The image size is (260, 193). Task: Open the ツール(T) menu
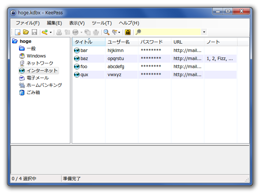pos(102,23)
